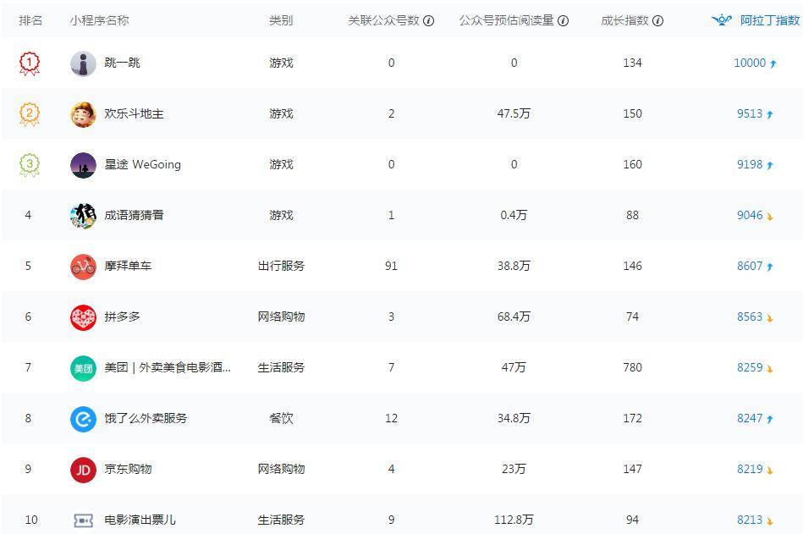803x534 pixels.
Task: Click the 成语猜猜看 app icon
Action: point(83,216)
